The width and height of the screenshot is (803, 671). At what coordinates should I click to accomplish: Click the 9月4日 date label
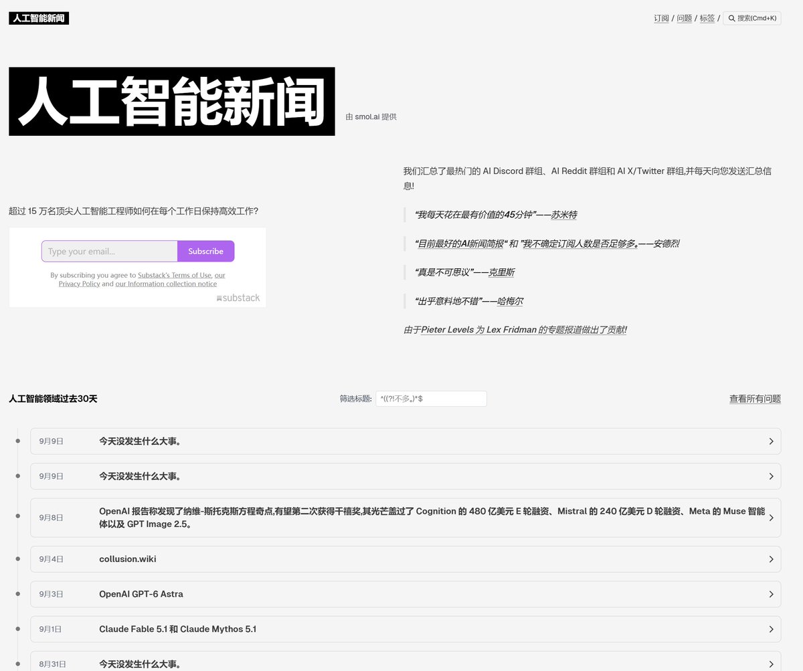click(51, 559)
